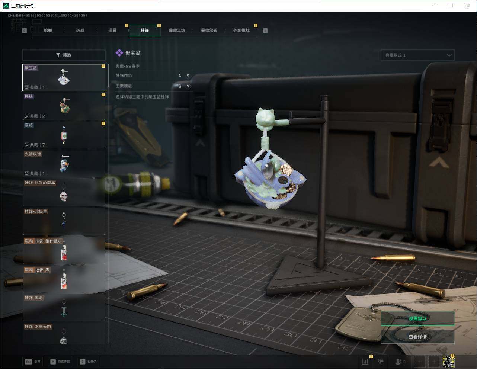Click the collection icon on 麻将 item

pyautogui.click(x=27, y=145)
